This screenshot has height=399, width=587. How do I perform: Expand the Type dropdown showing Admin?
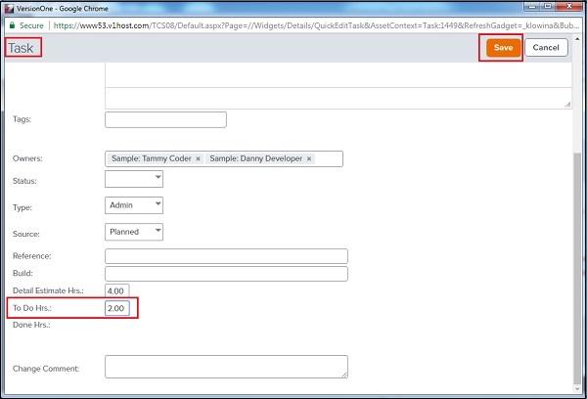click(134, 205)
